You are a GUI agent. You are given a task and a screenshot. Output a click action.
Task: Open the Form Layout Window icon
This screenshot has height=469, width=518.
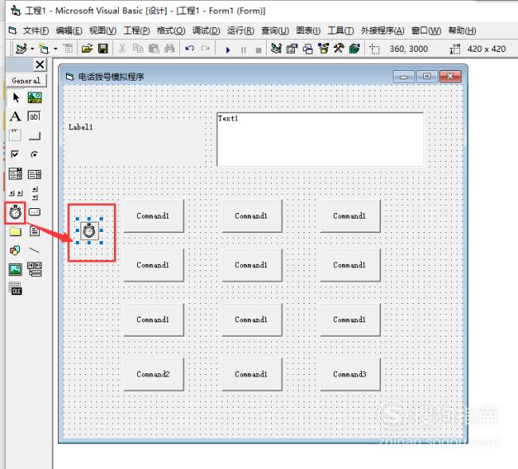click(308, 49)
